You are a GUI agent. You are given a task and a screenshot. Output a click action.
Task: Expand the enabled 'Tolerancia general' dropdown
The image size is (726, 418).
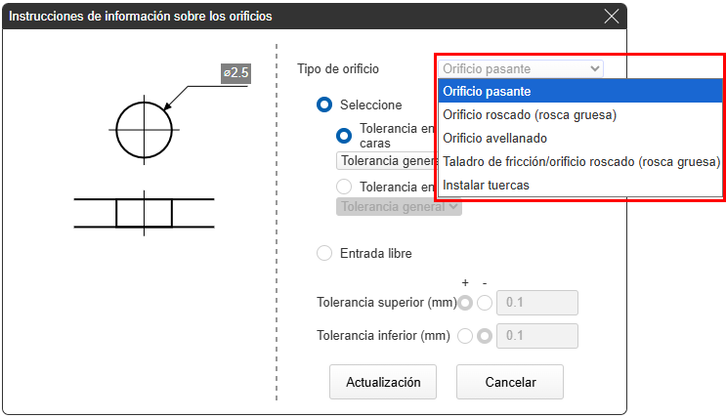click(386, 160)
